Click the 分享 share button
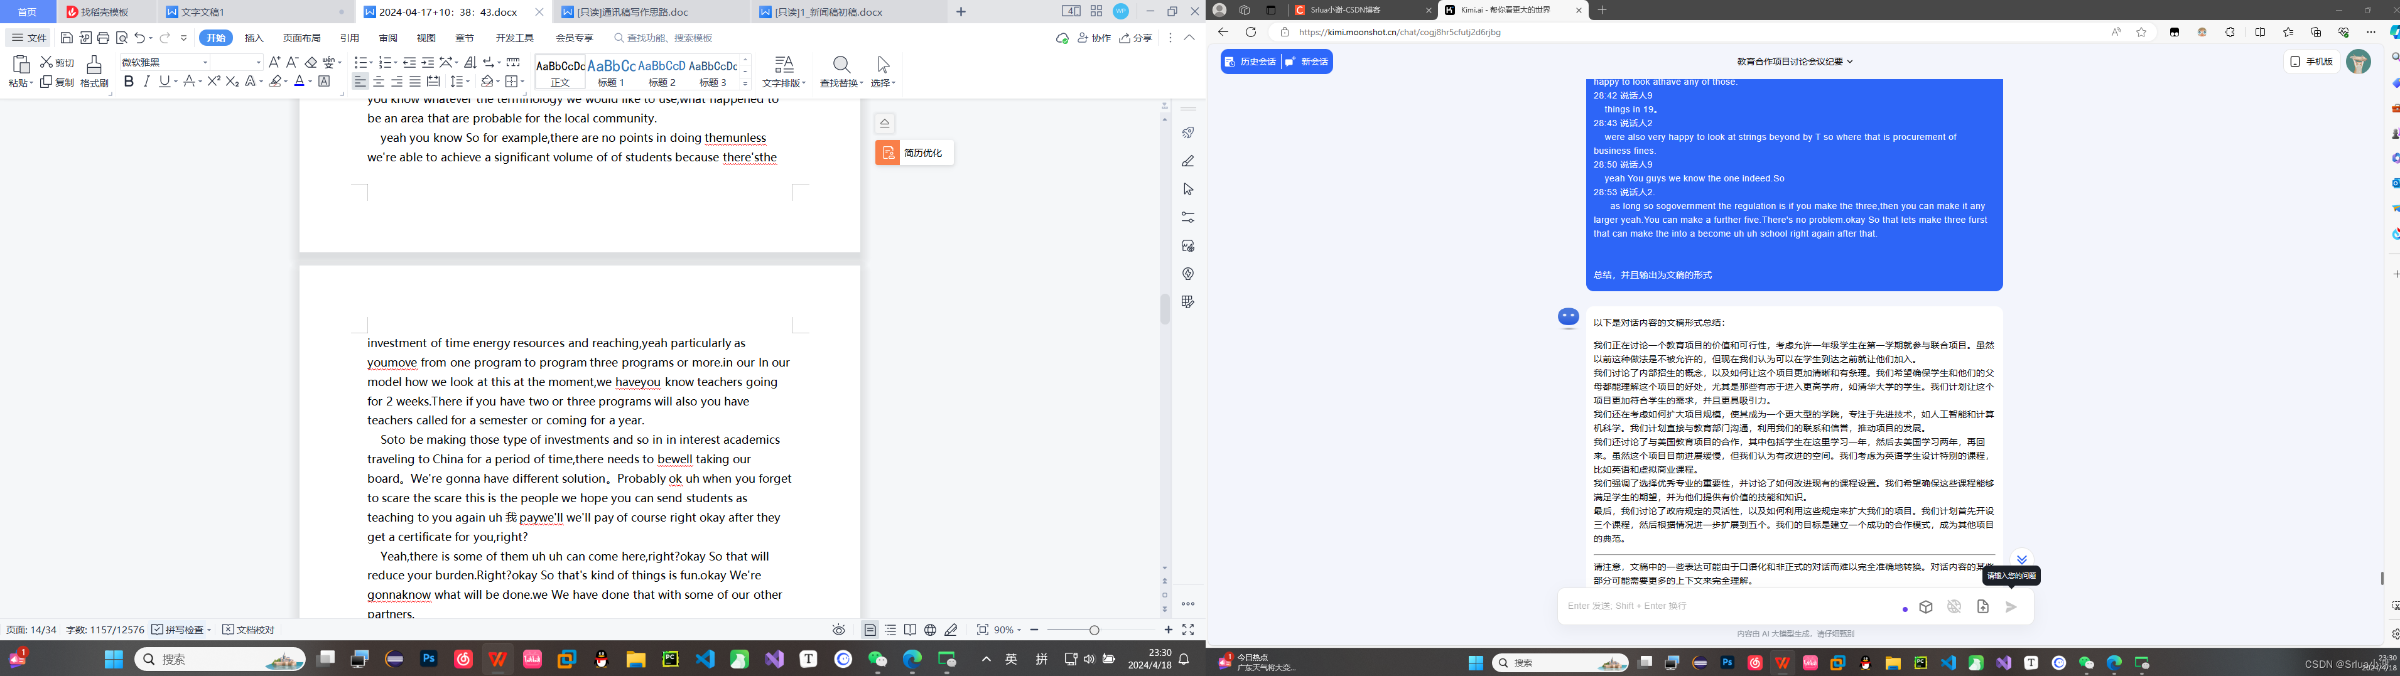 click(x=1136, y=38)
